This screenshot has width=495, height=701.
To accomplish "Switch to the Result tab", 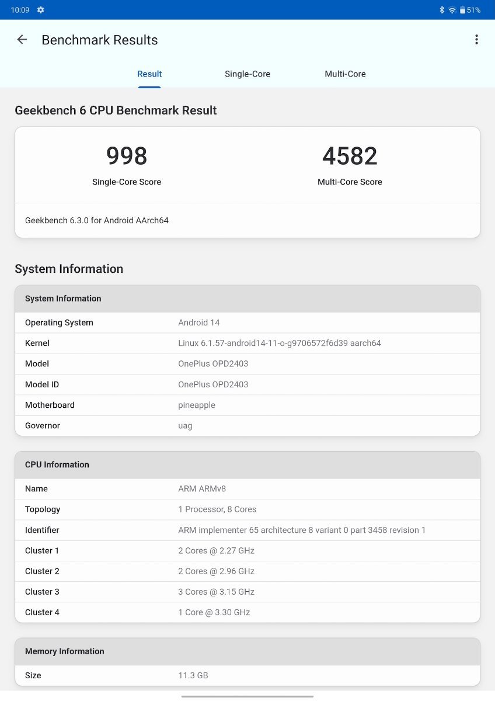I will [x=149, y=74].
